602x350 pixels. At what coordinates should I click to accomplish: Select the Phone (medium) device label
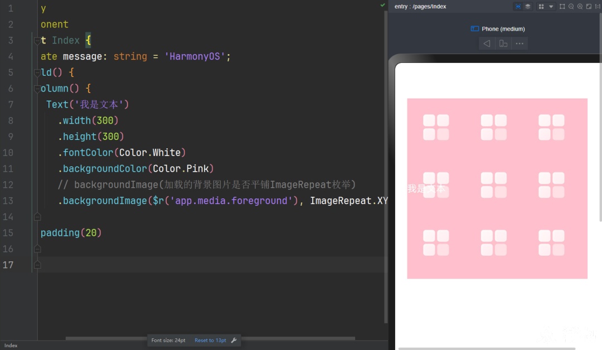click(503, 29)
